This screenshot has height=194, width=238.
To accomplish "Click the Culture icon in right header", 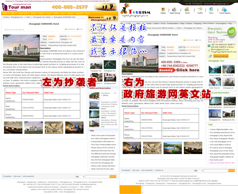I will pyautogui.click(x=163, y=10).
